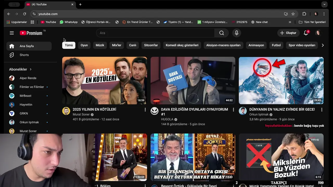
Task: Open the browser extensions puzzle icon
Action: pyautogui.click(x=304, y=14)
